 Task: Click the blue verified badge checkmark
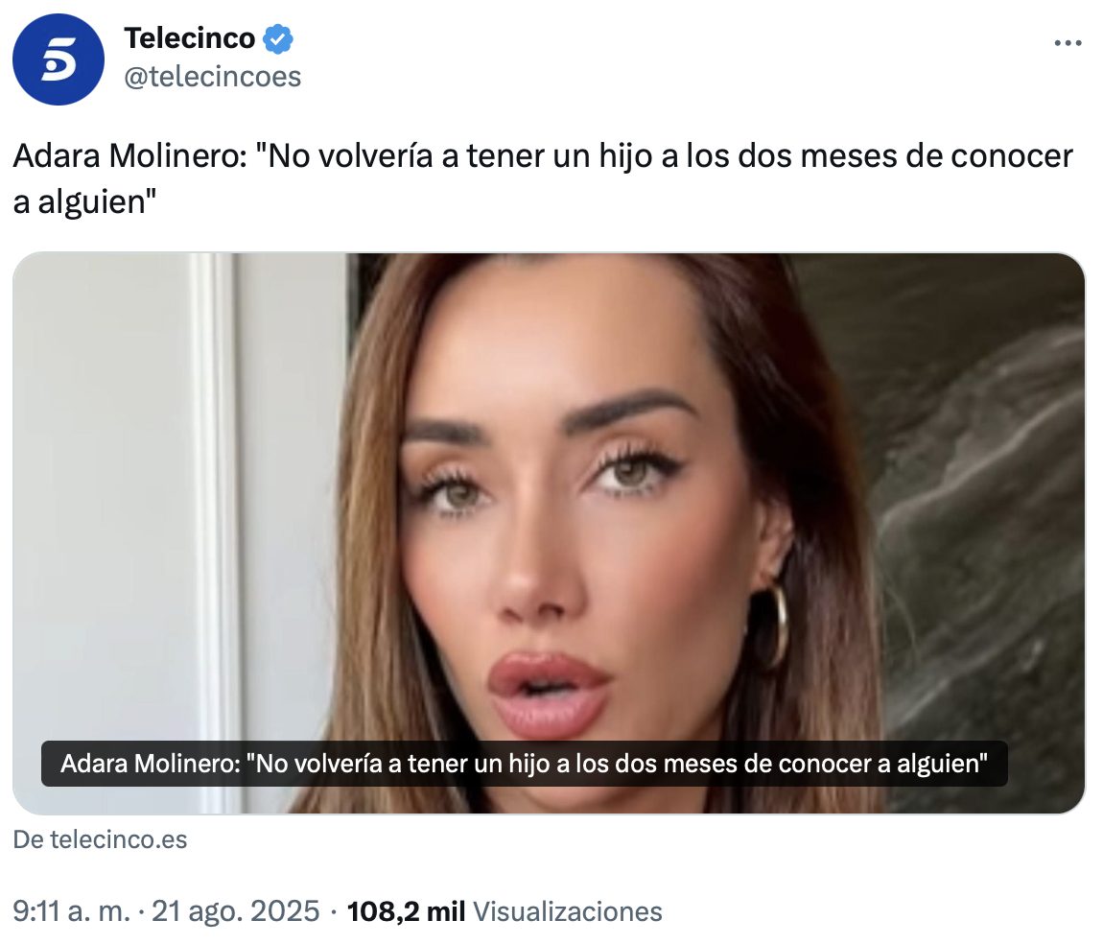[278, 38]
